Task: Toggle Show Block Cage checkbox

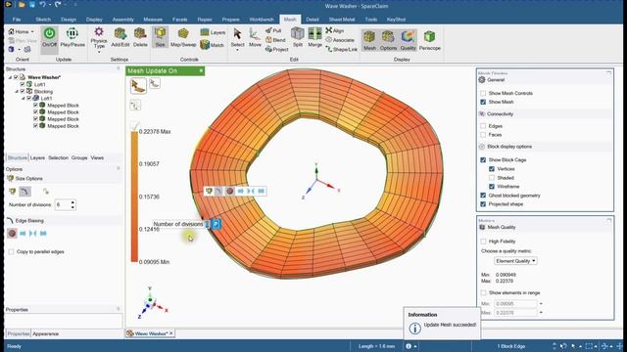Action: pos(483,159)
